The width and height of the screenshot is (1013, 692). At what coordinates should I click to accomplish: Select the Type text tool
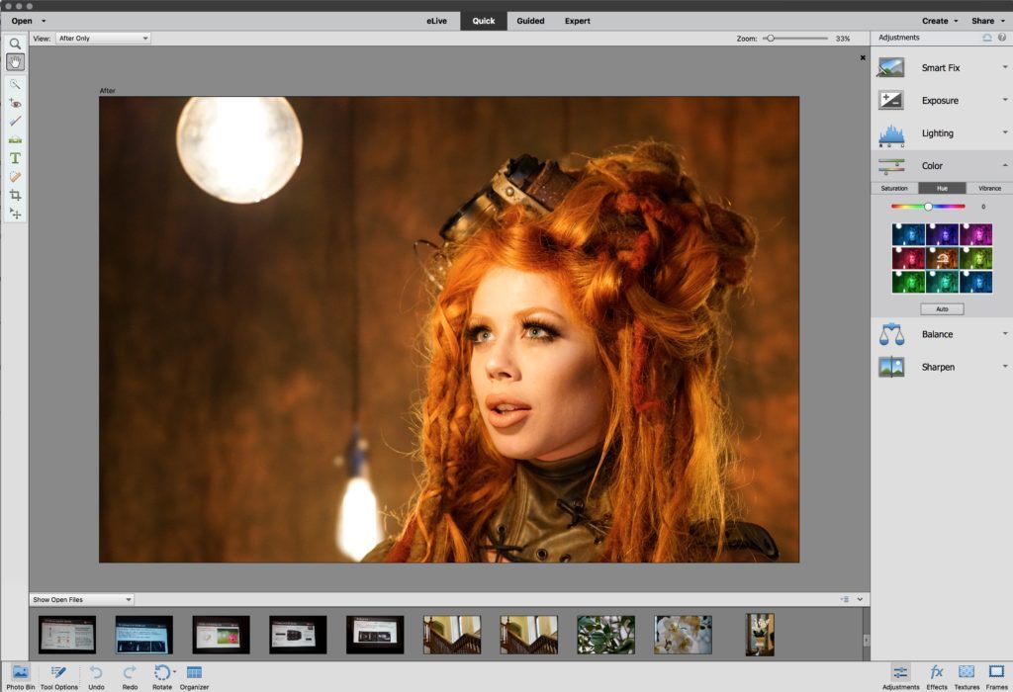(16, 158)
